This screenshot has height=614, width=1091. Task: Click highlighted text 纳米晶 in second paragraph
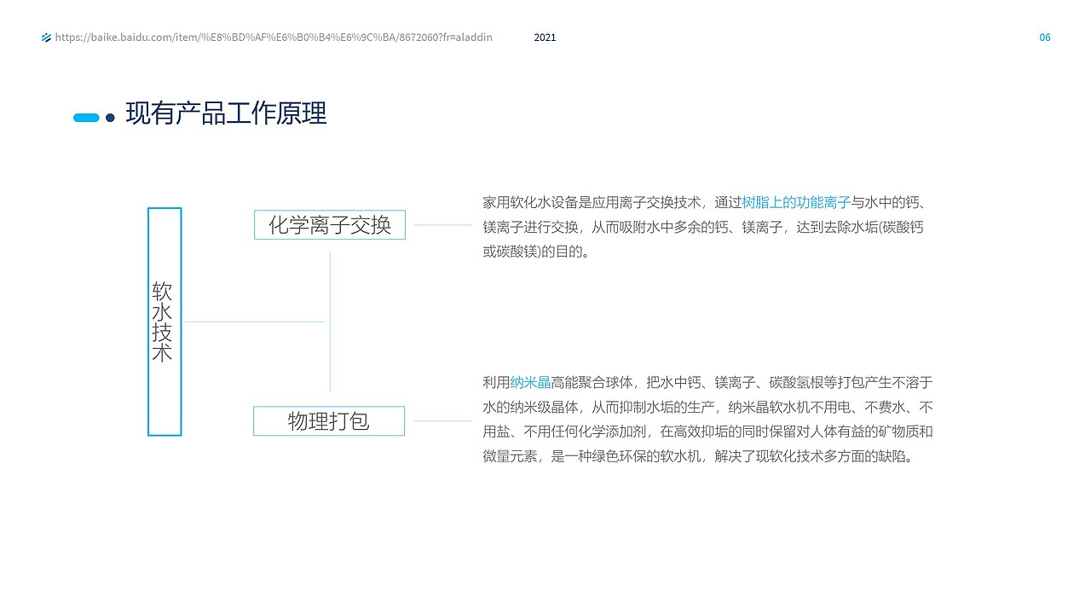pos(530,382)
